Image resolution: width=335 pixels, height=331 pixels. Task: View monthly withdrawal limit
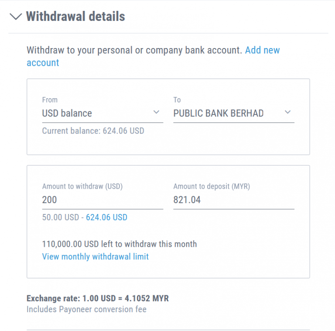[95, 257]
